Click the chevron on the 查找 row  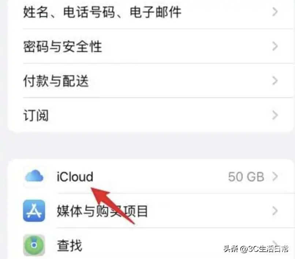coord(275,243)
